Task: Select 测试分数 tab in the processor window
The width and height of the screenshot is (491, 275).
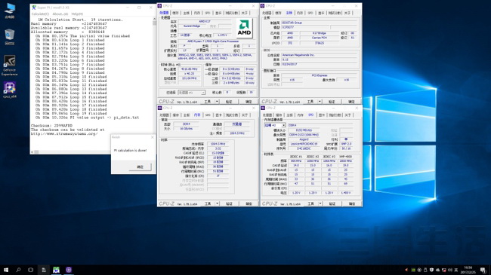Action: [232, 13]
